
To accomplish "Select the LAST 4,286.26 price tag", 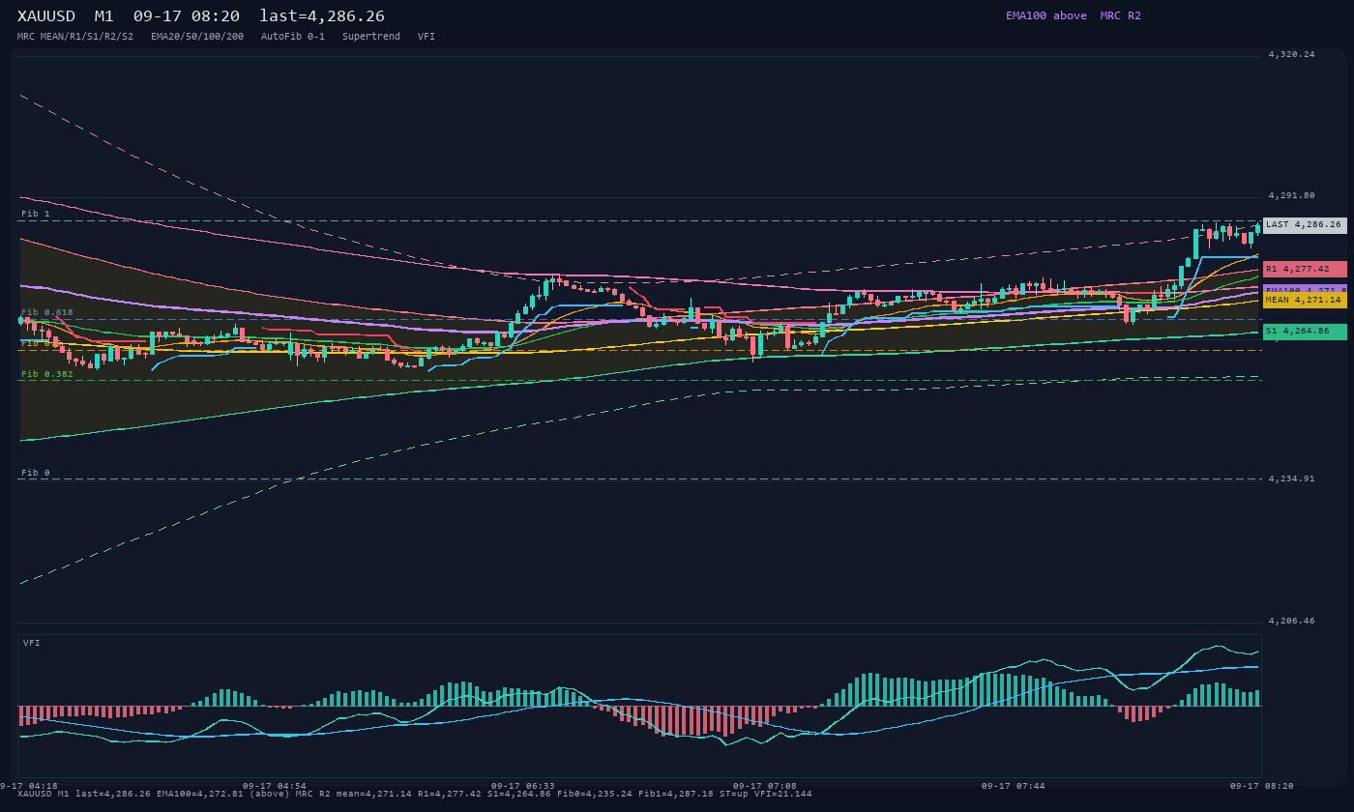I will (1305, 224).
